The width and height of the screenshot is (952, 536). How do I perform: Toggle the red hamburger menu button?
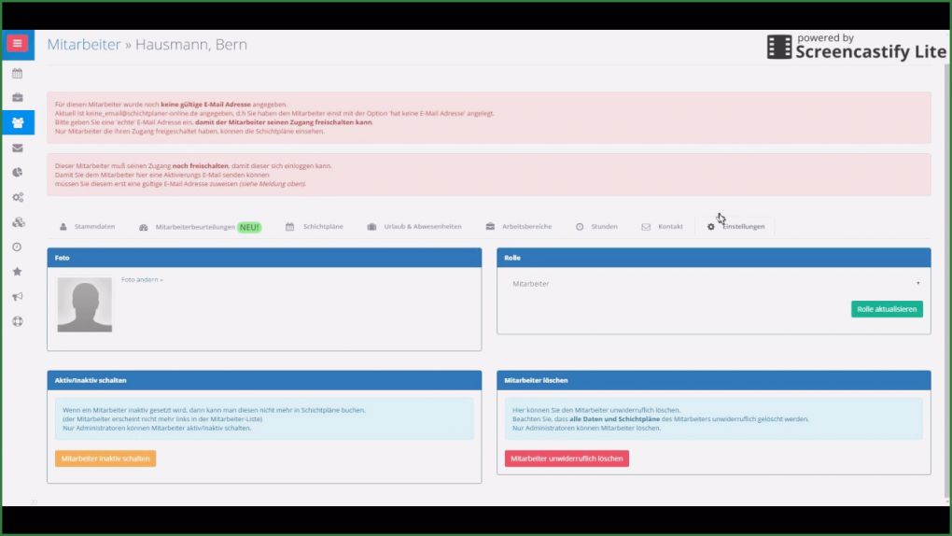coord(17,43)
